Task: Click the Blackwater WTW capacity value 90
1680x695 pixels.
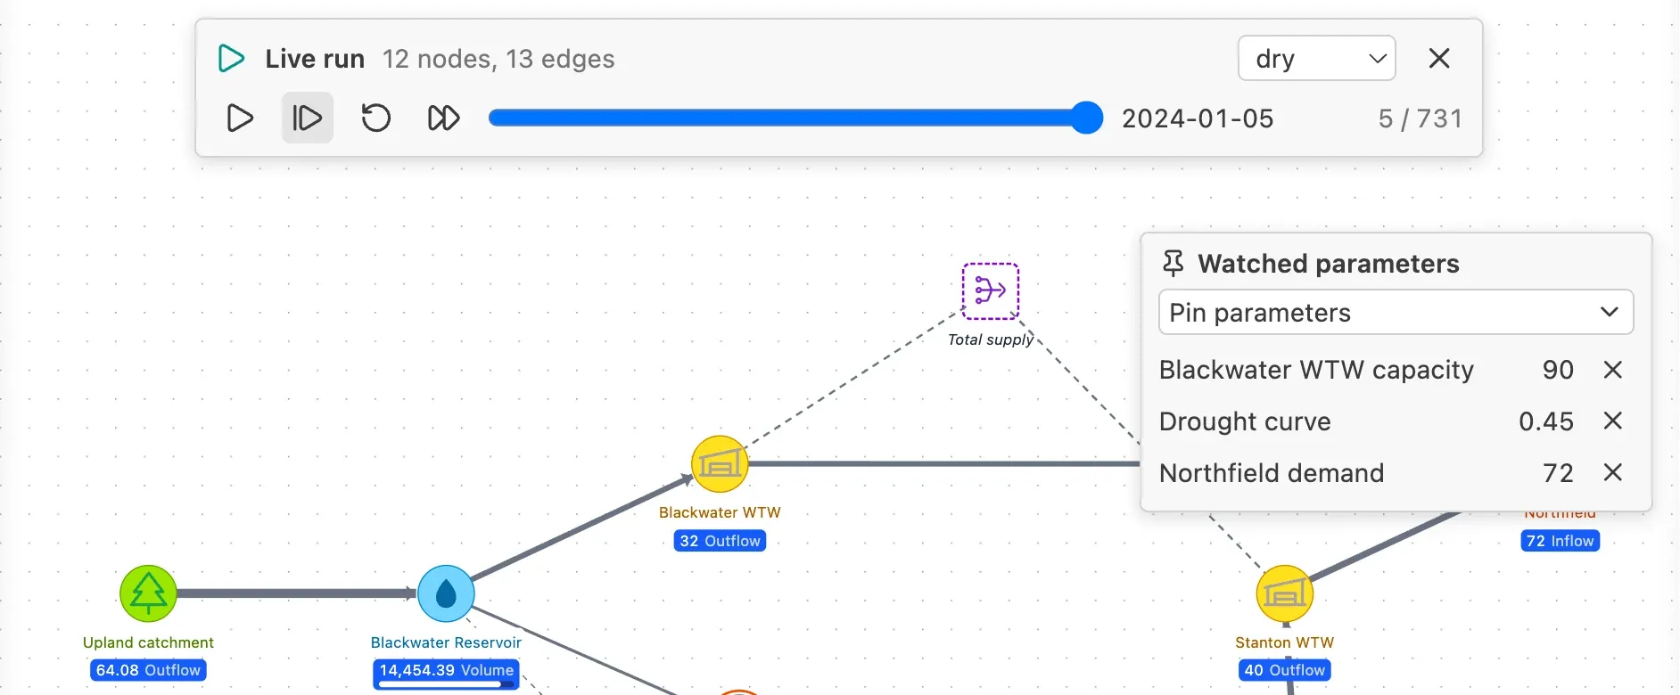Action: 1558,370
